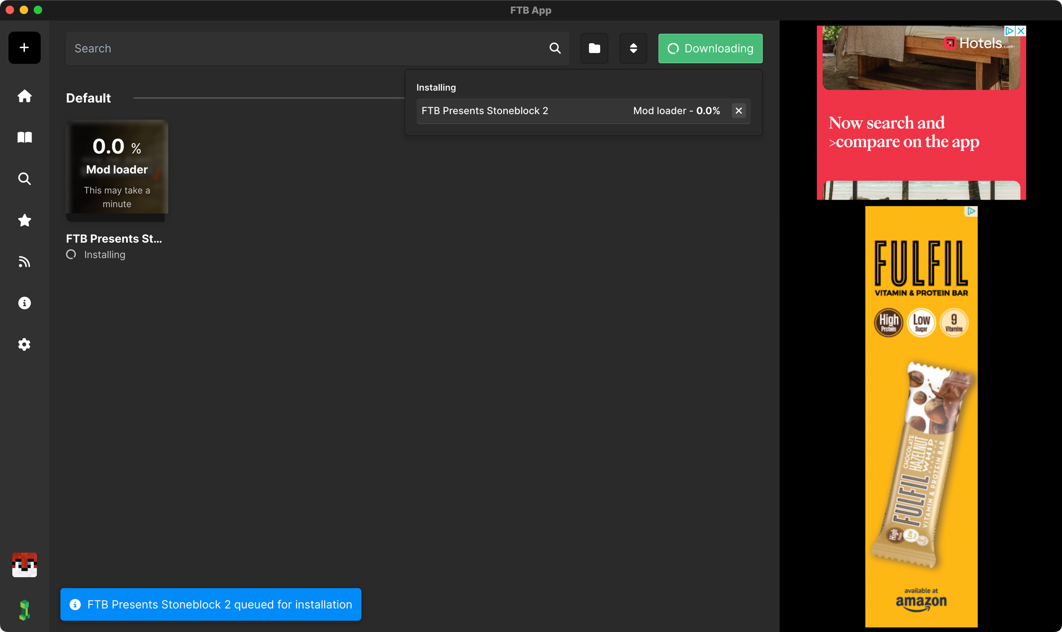
Task: Click the FTB Presents St... instance title
Action: (x=114, y=238)
